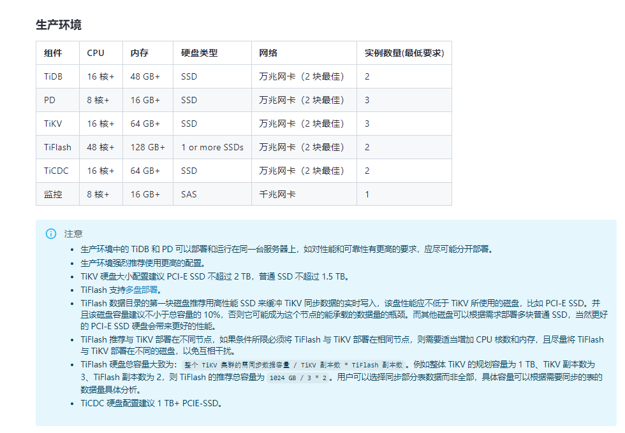Click the 16 核+ cell in TiCDC row
The height and width of the screenshot is (433, 625).
pos(101,171)
